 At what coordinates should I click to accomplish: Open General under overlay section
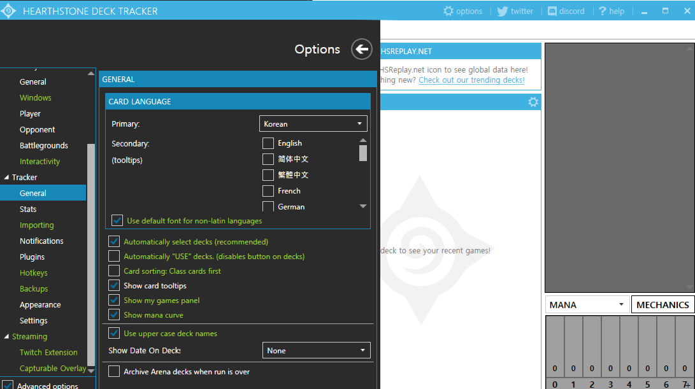tap(32, 82)
